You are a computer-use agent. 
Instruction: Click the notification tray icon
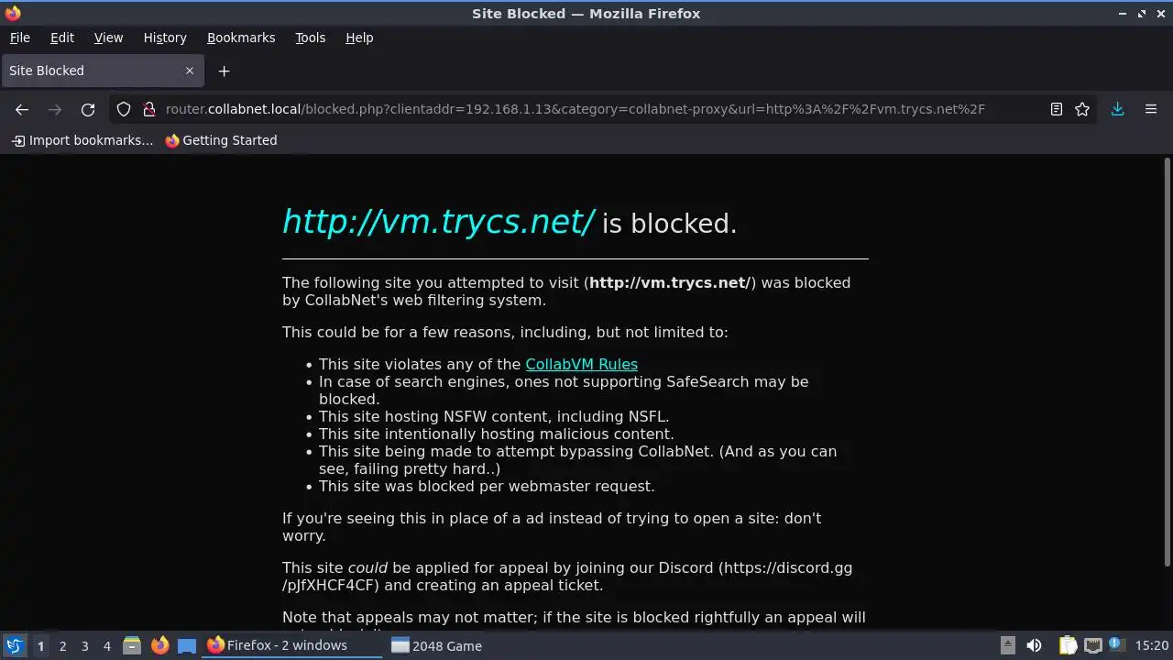point(1116,644)
